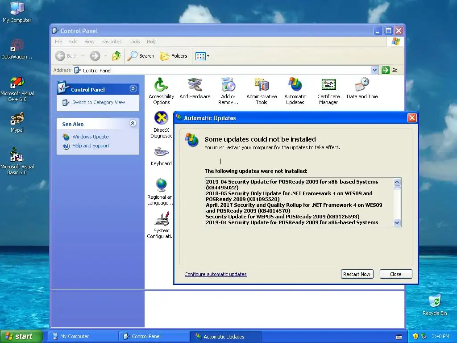Open the Help menu

(x=151, y=42)
